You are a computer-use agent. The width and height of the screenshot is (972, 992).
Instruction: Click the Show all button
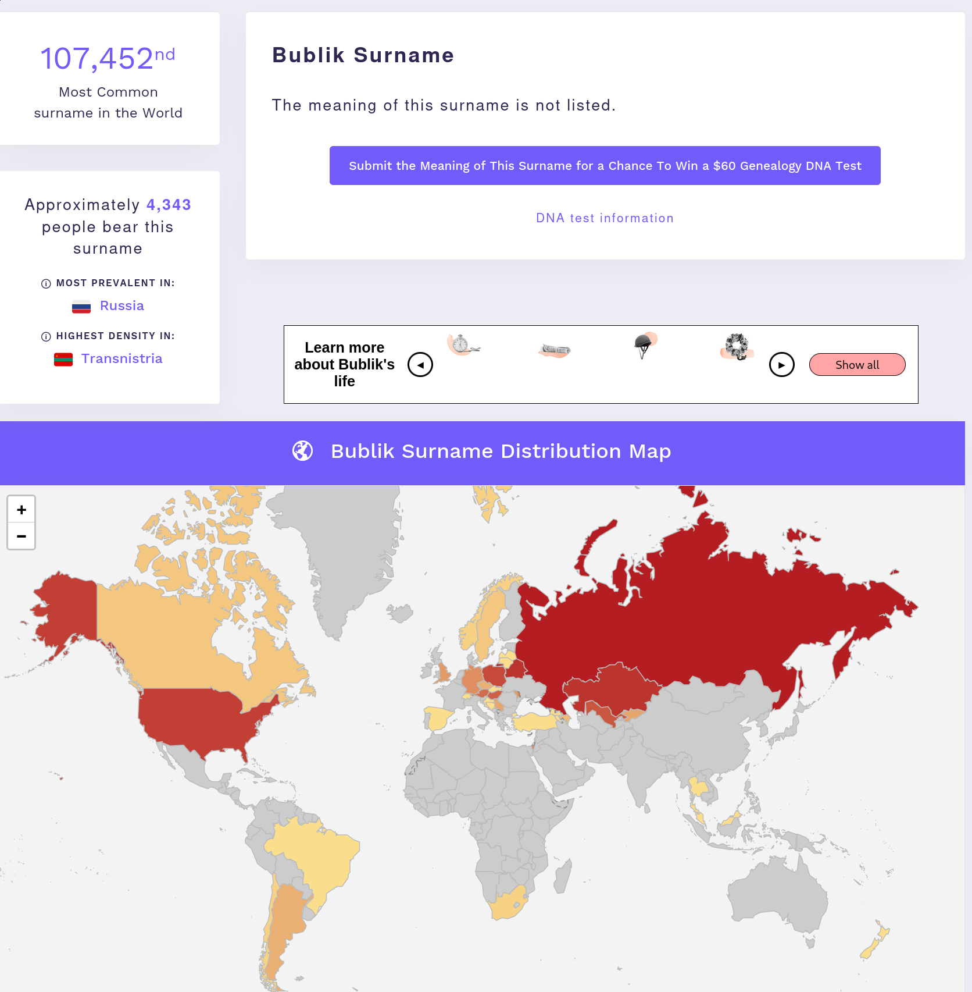(x=857, y=365)
